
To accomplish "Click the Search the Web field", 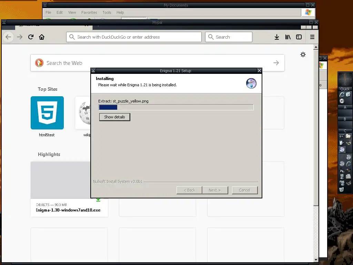I will 157,63.
